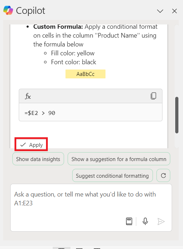This screenshot has width=183, height=249.
Task: Start dictation with the microphone icon
Action: point(145,221)
